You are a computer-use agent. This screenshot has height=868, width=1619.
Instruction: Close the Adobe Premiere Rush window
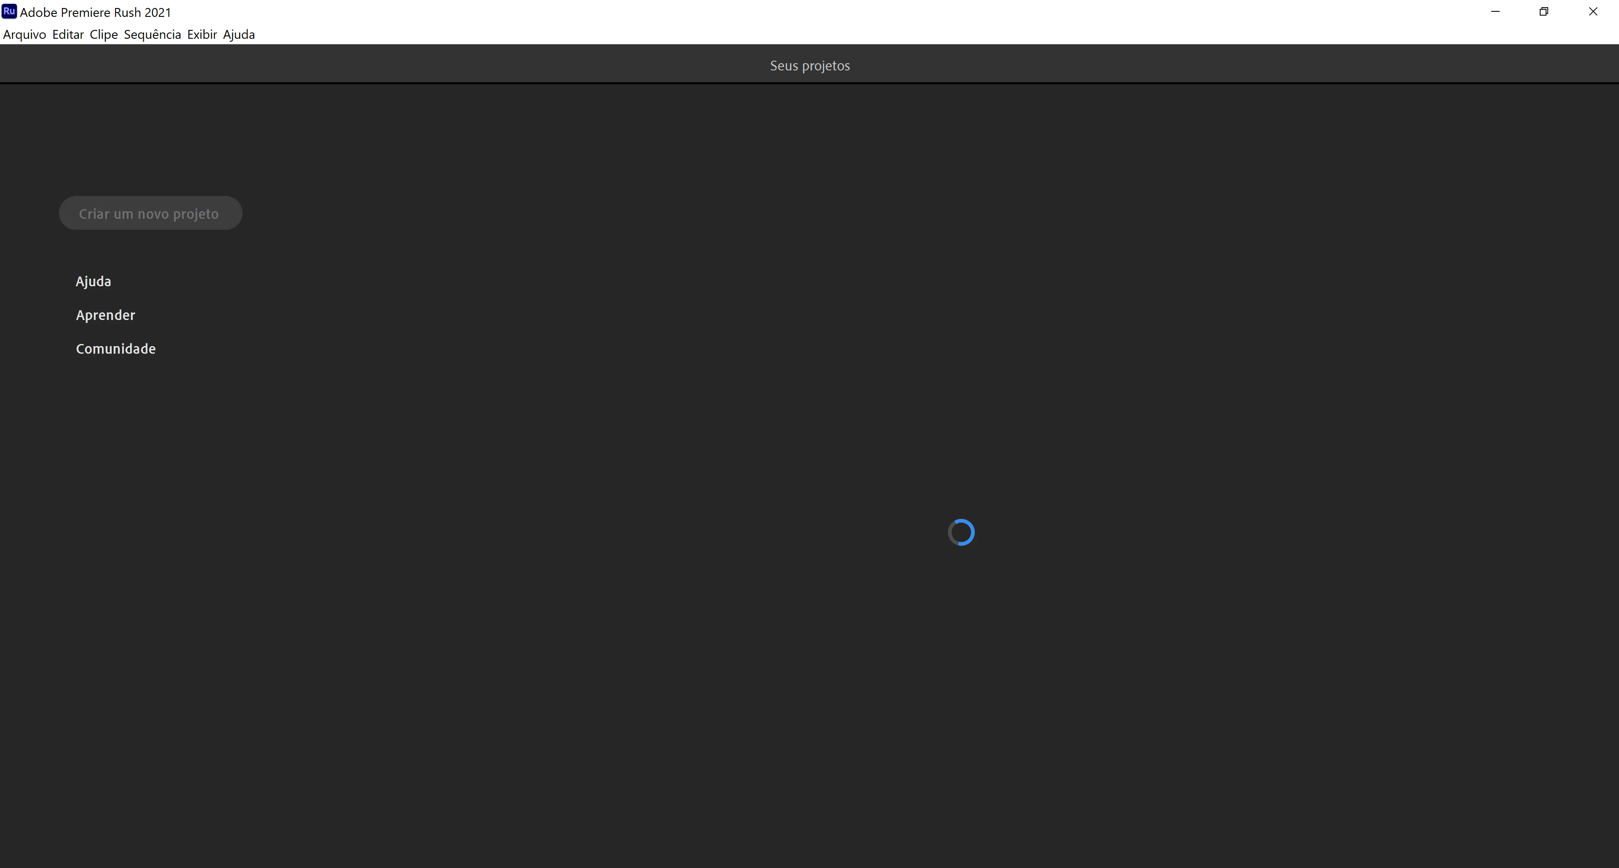(1592, 11)
